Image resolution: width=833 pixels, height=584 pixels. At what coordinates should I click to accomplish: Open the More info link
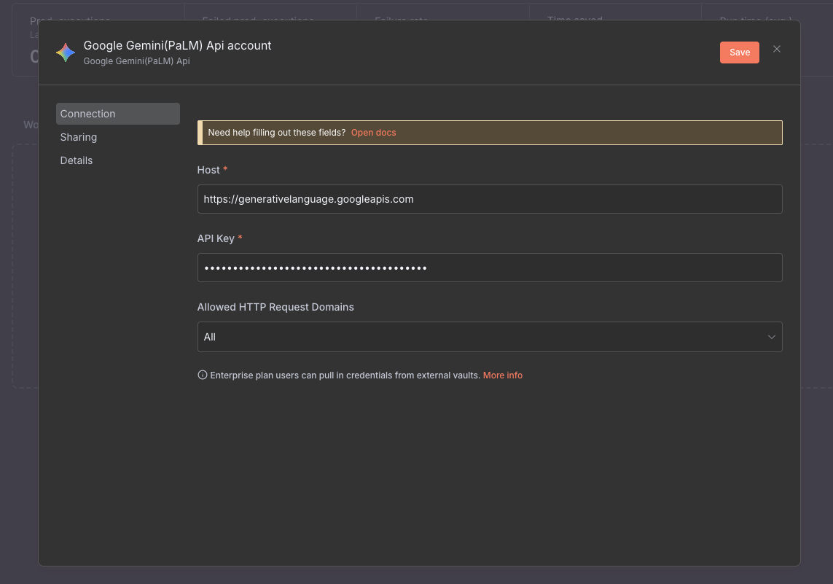[x=502, y=375]
